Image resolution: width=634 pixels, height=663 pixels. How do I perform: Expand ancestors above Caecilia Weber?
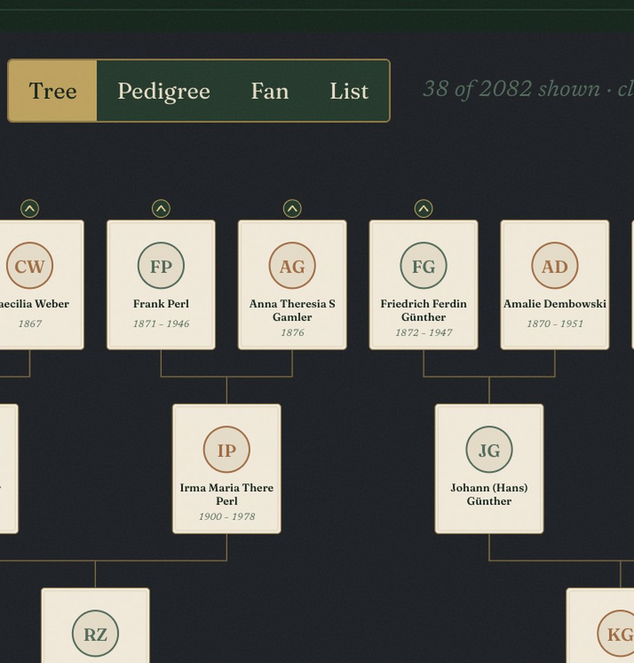(x=30, y=209)
